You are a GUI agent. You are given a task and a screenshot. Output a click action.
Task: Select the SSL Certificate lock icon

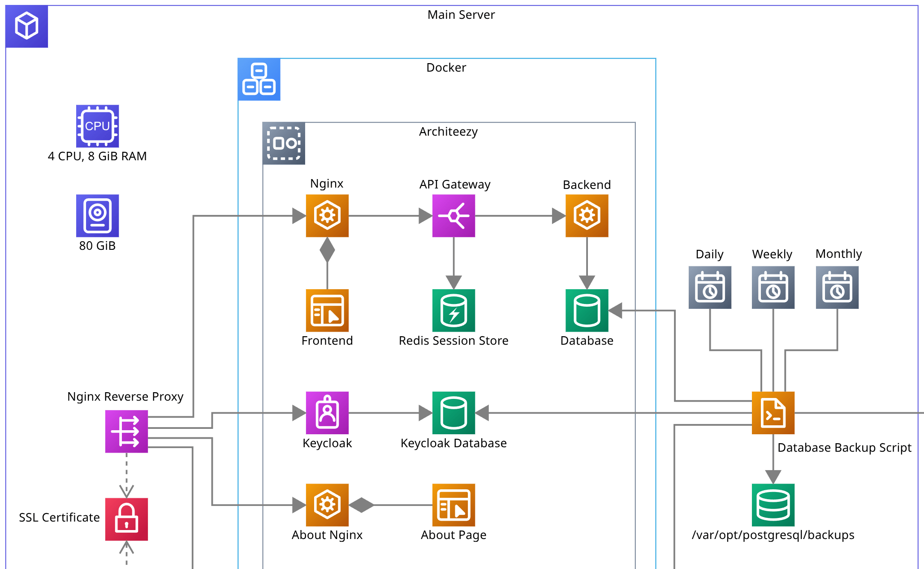126,518
